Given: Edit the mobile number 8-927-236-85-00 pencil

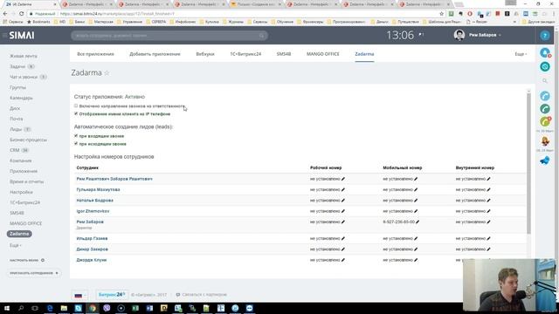Looking at the screenshot, I should click(418, 222).
